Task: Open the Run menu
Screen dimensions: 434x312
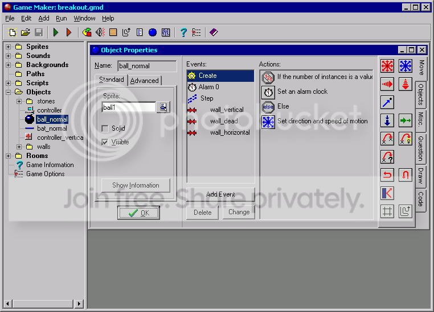Action: tap(62, 18)
